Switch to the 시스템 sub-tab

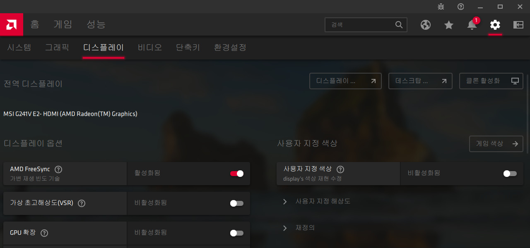(x=19, y=47)
